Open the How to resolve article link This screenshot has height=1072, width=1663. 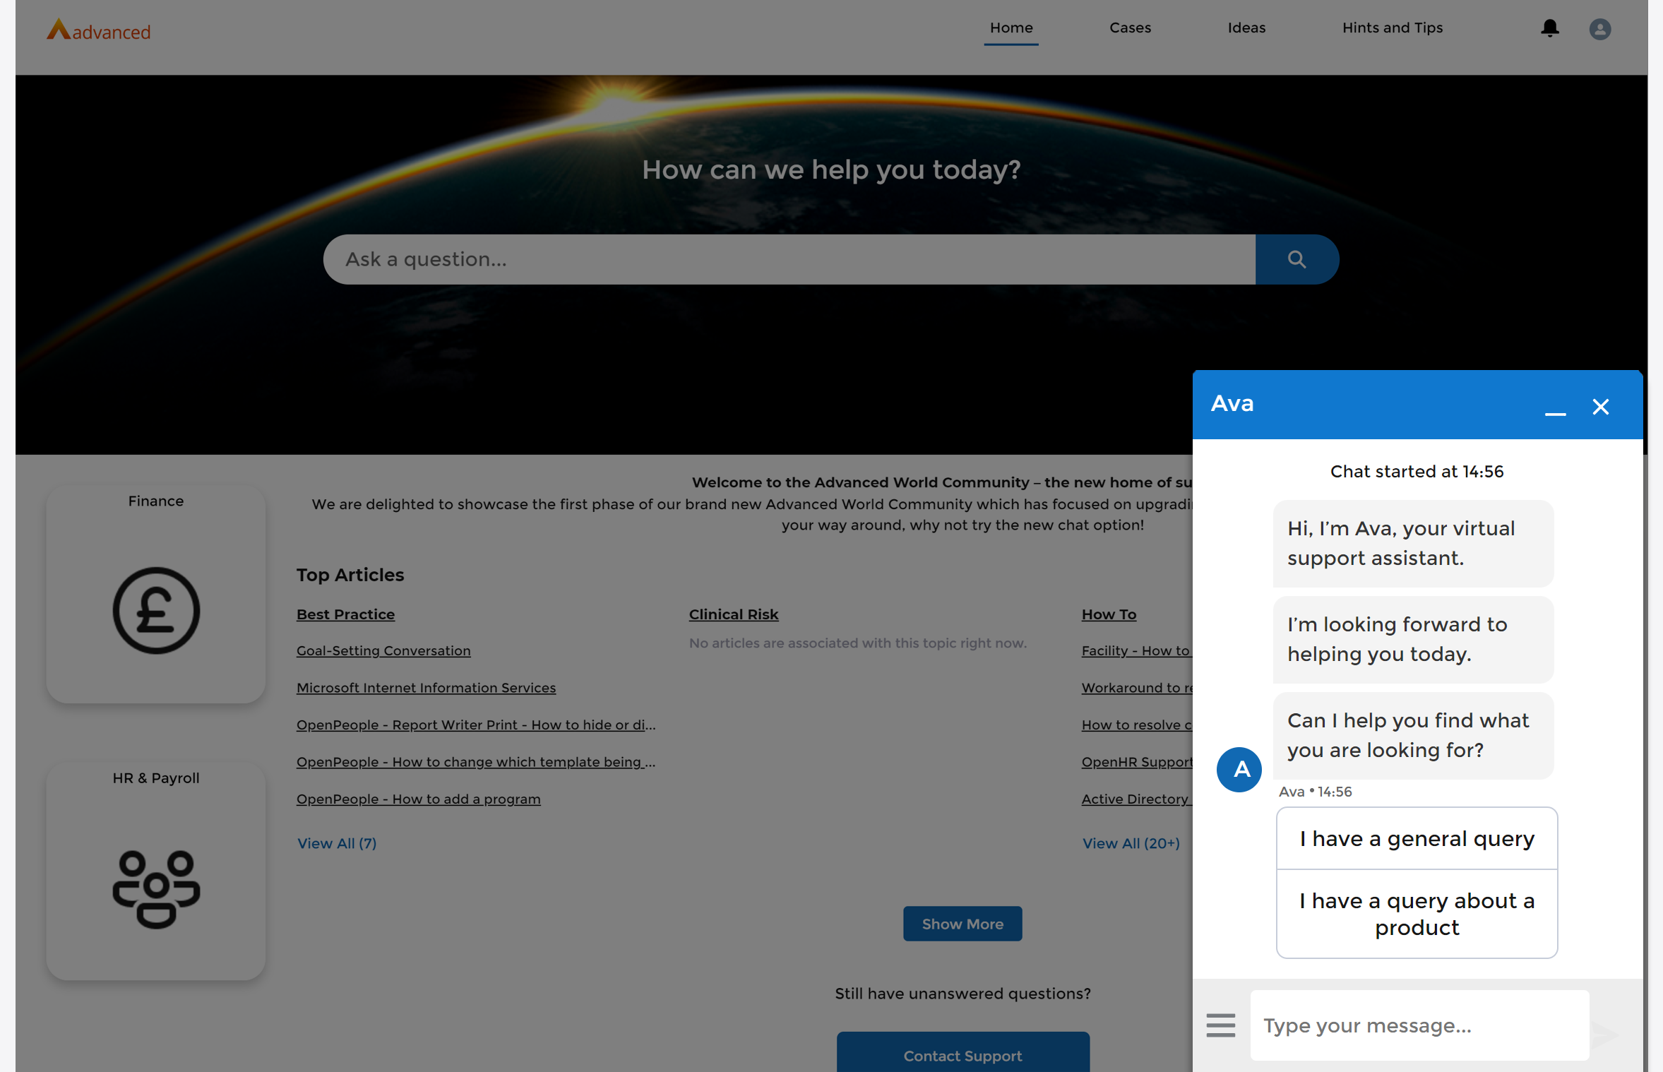point(1137,725)
